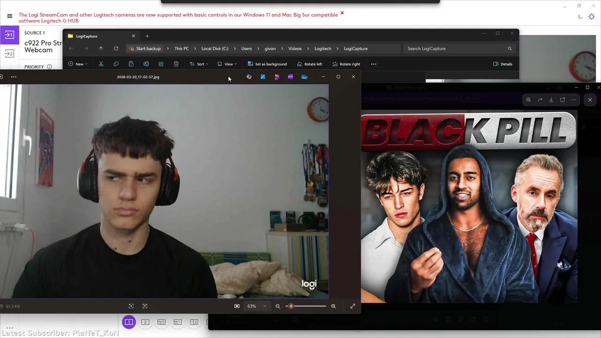
Task: Zoom out the photo with minus magnifier
Action: 277,306
